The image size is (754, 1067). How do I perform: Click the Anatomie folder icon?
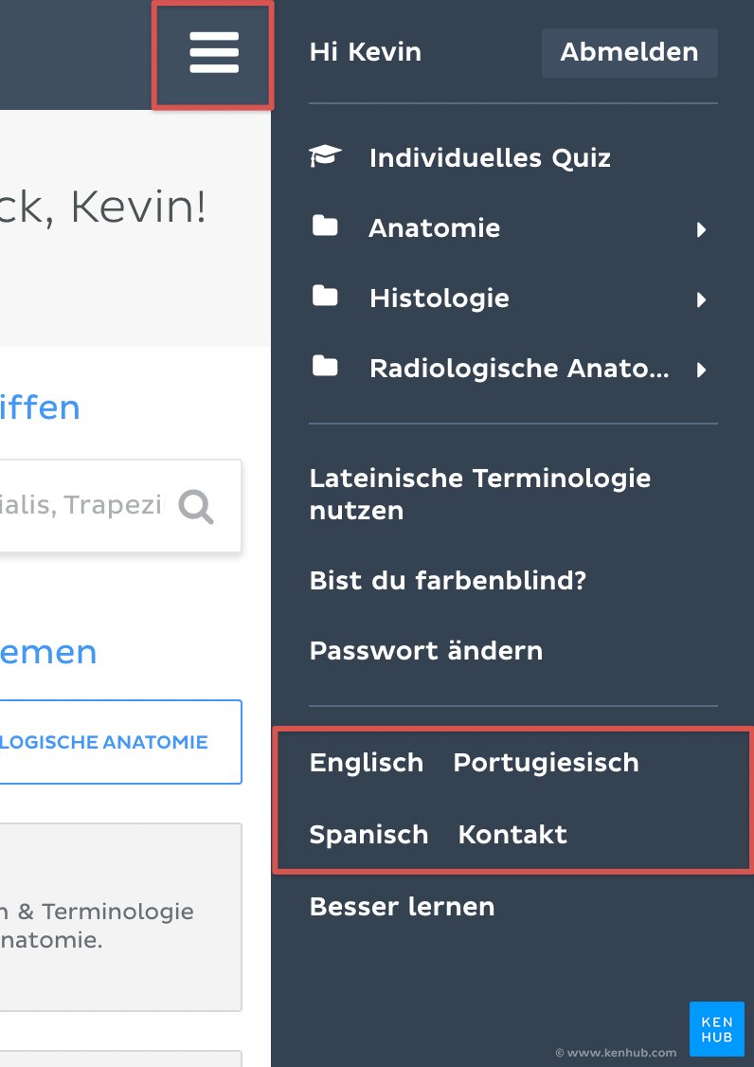[x=325, y=226]
